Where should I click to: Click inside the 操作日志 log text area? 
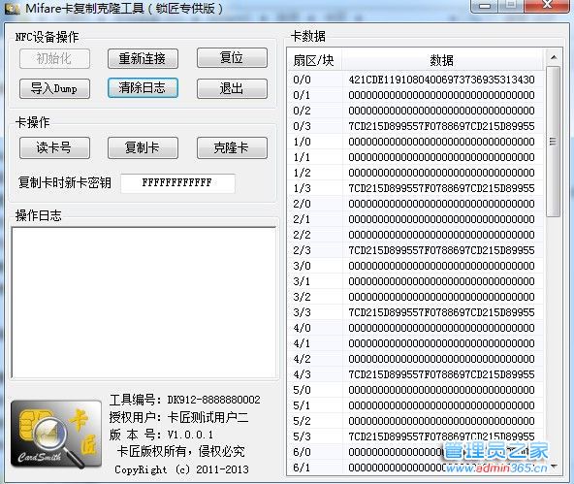pyautogui.click(x=143, y=303)
